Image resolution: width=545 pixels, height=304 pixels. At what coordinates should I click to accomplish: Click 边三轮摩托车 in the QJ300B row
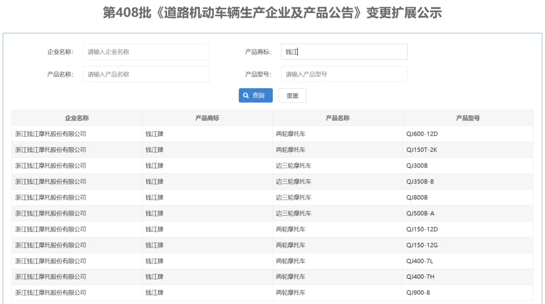point(294,166)
